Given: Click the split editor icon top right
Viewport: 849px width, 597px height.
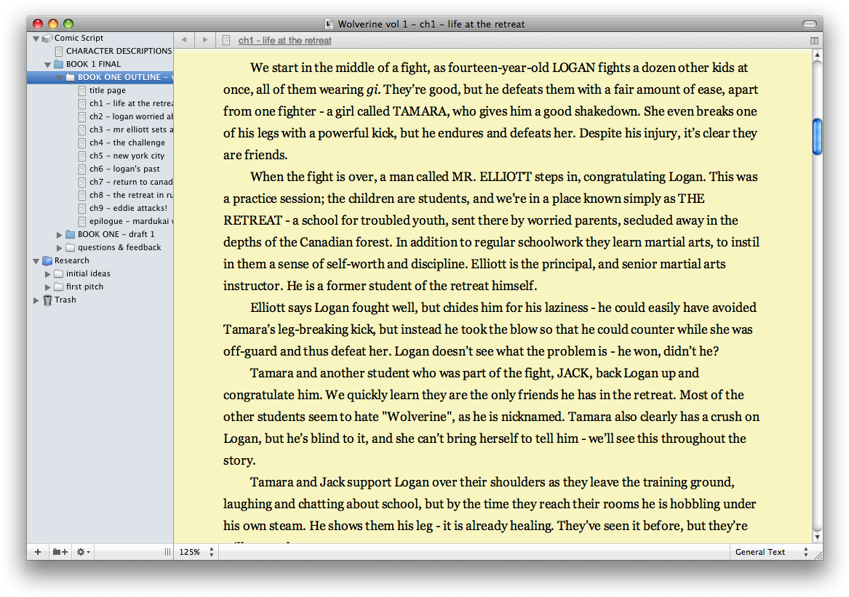Looking at the screenshot, I should pos(813,40).
